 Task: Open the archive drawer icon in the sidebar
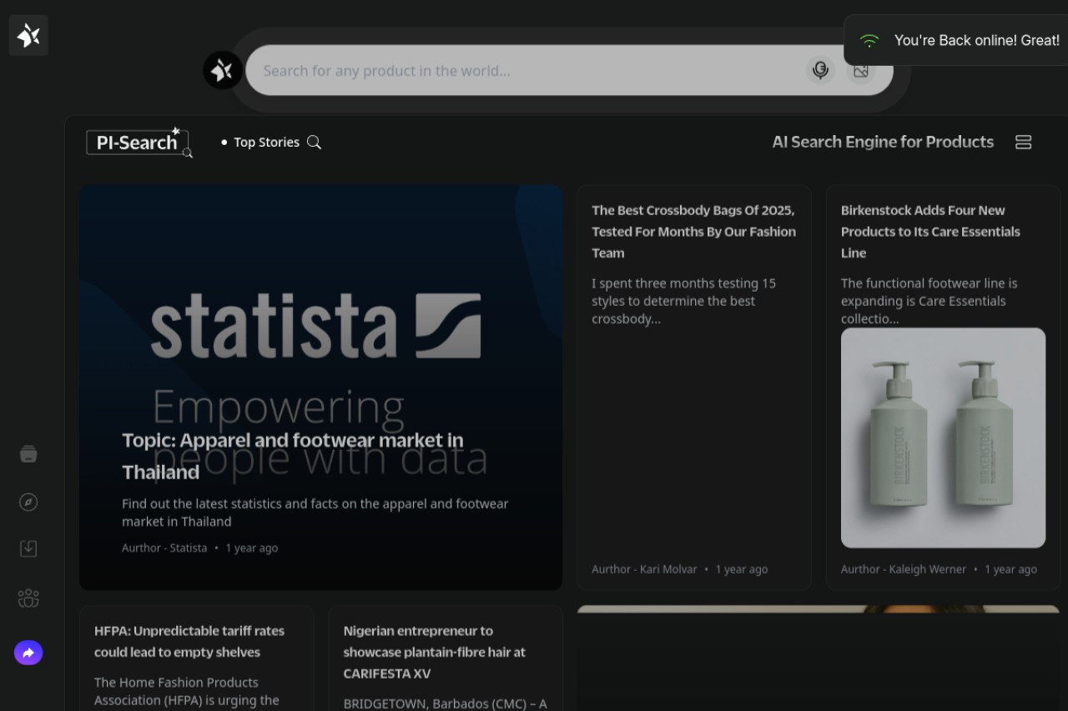pyautogui.click(x=28, y=454)
